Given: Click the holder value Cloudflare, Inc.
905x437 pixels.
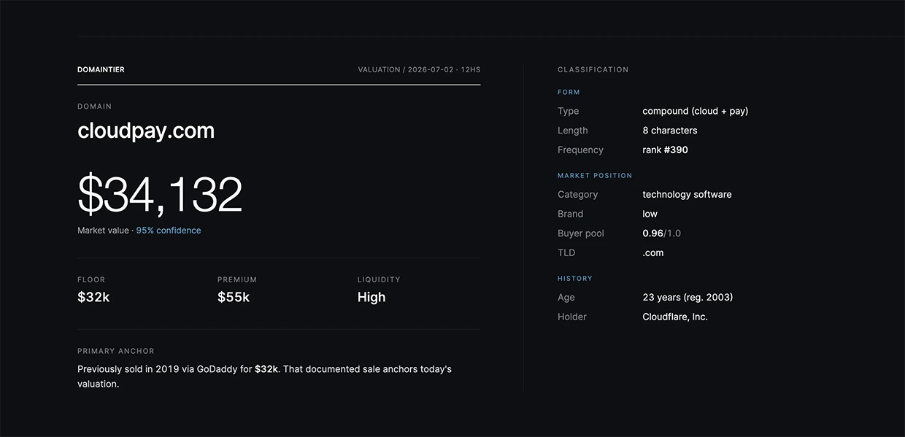Looking at the screenshot, I should point(675,317).
